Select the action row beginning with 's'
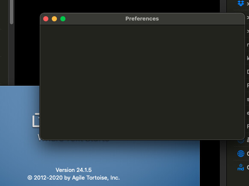The image size is (249, 186). (248, 99)
